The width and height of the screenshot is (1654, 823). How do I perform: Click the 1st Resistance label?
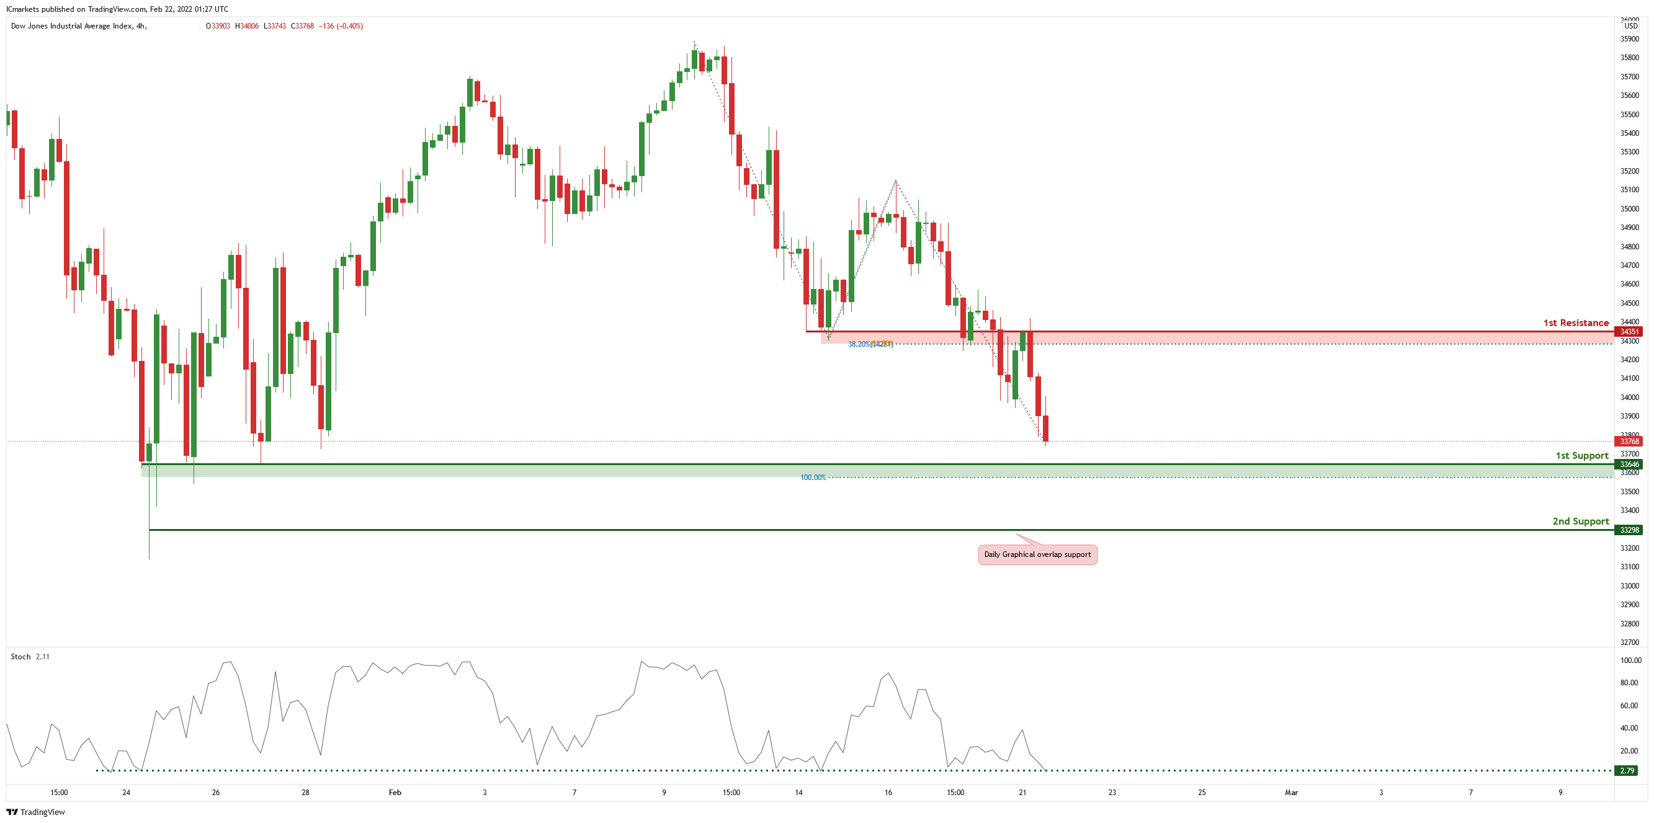(1576, 323)
